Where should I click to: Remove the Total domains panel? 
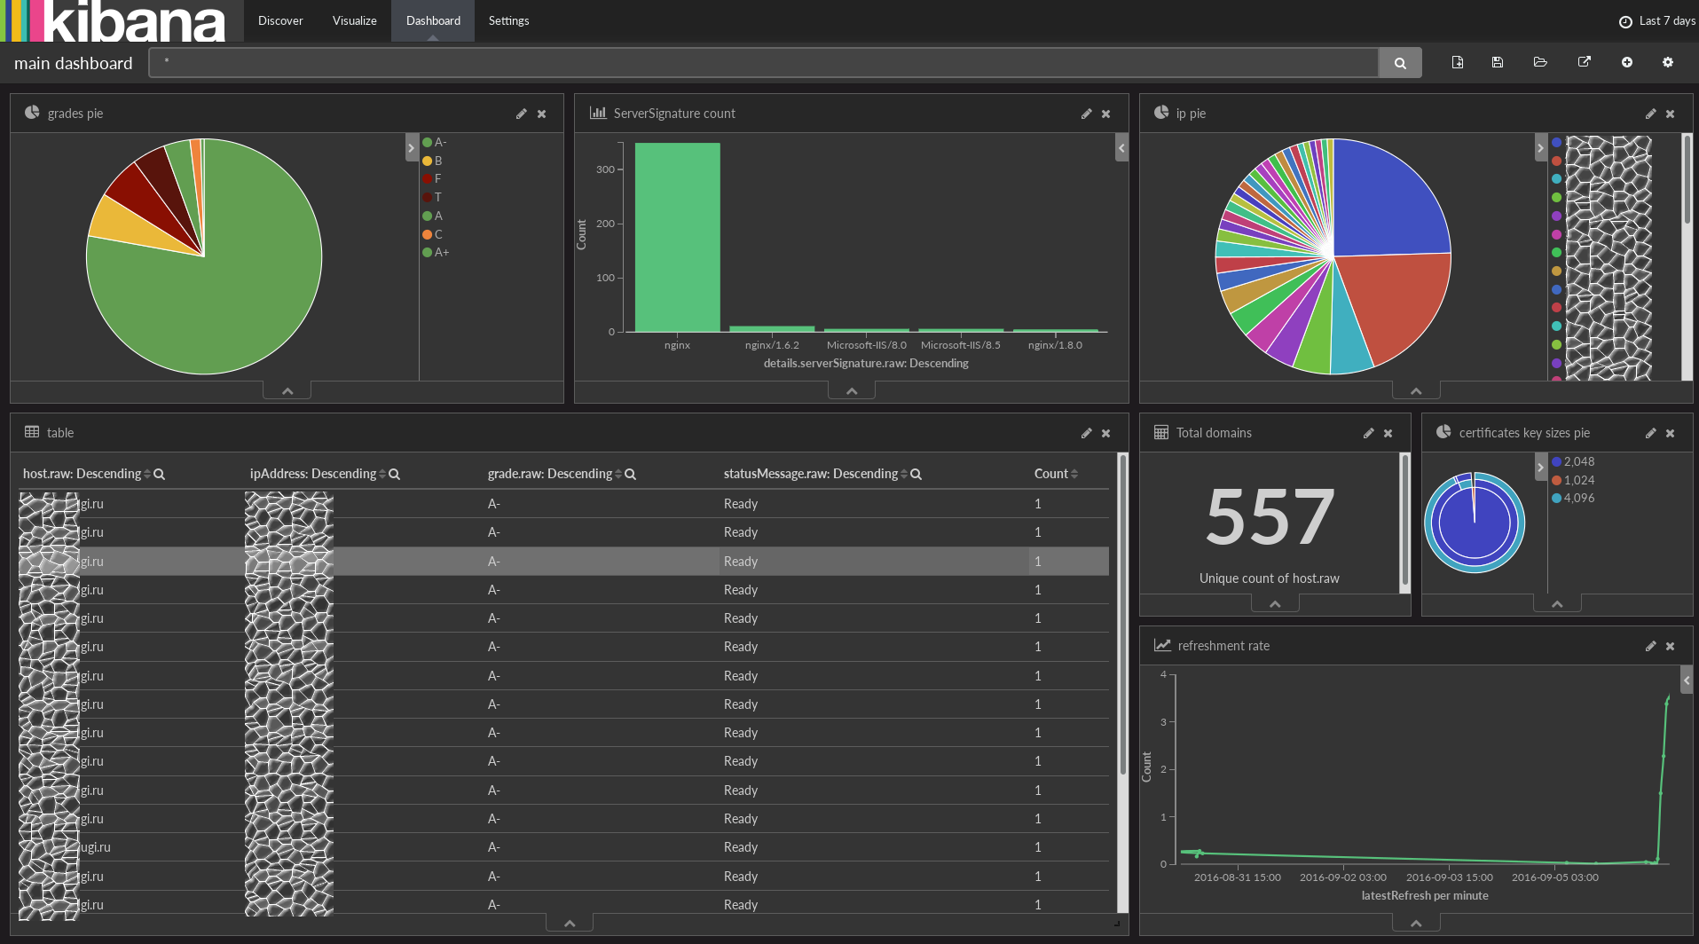[1388, 433]
